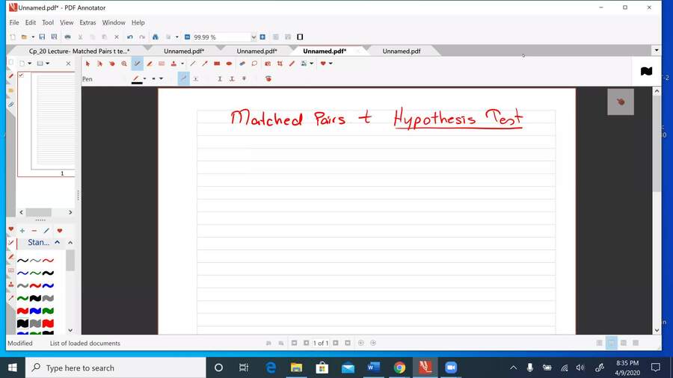Add new favorite tool with plus
The width and height of the screenshot is (673, 378).
[22, 231]
